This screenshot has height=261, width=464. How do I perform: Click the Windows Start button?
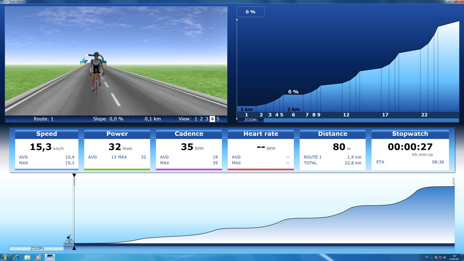coord(5,257)
